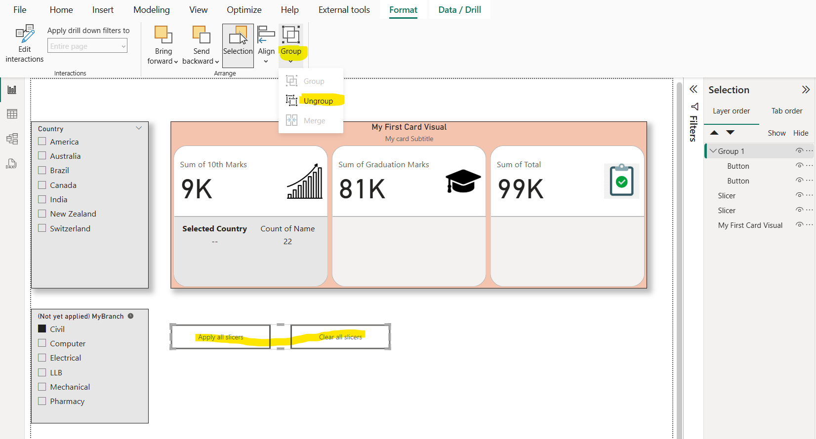Select Ungroup from the Group menu

(x=318, y=101)
